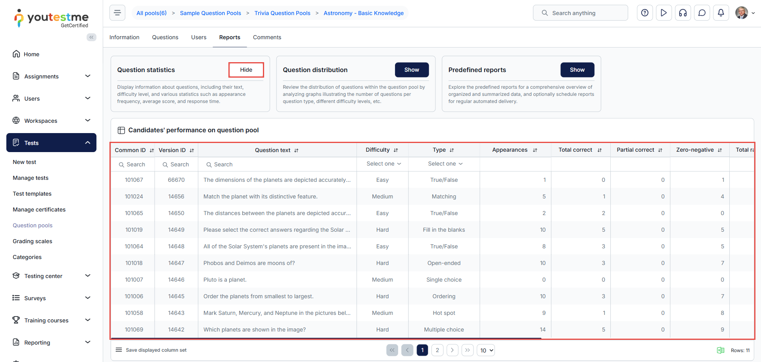
Task: Show the Question distribution report
Action: point(411,70)
